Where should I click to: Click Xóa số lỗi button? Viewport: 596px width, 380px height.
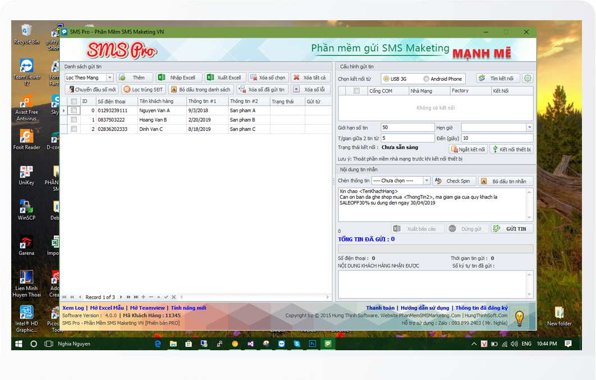[x=311, y=90]
